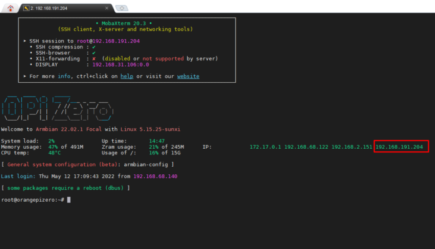Click the Up time value 14:47

tap(157, 141)
